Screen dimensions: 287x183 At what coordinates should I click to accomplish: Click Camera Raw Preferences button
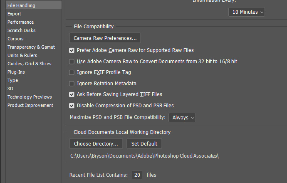[105, 38]
